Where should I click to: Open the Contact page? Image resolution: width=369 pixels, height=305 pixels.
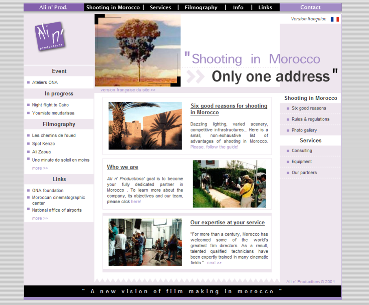click(310, 7)
